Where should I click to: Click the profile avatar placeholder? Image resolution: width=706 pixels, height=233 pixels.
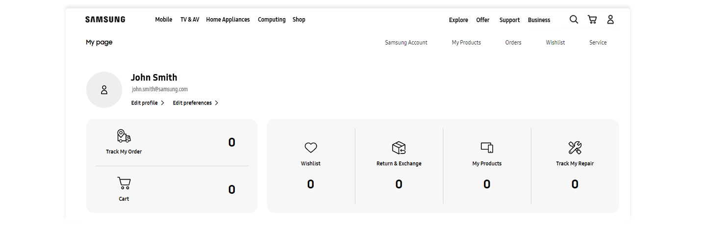(104, 90)
